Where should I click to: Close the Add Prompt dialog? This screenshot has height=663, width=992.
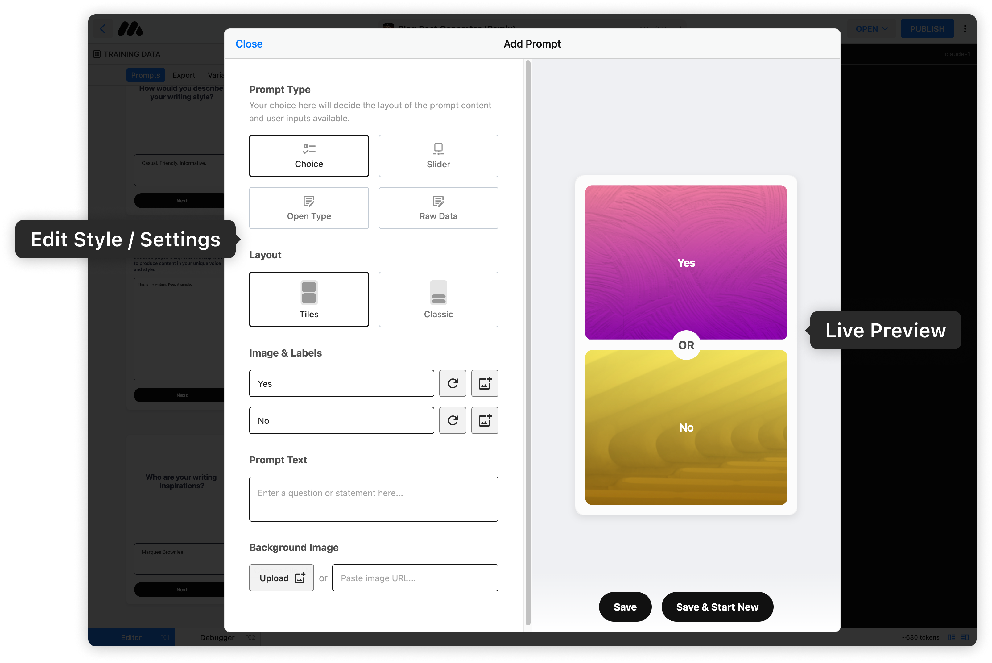[249, 44]
